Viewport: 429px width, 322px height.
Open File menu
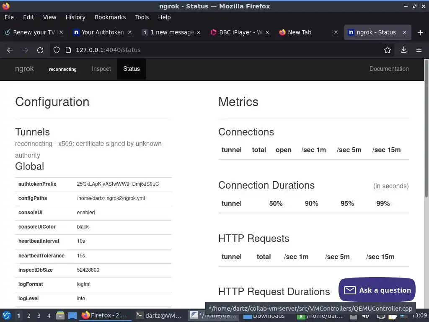(x=9, y=17)
